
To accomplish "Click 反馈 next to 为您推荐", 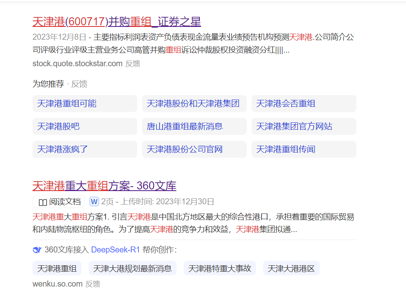I will pyautogui.click(x=79, y=84).
